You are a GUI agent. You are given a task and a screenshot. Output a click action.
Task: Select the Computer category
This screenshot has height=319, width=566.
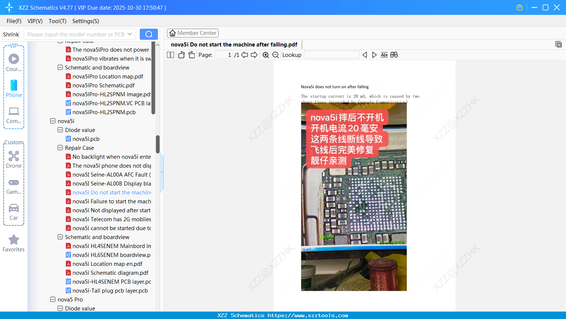tap(14, 115)
